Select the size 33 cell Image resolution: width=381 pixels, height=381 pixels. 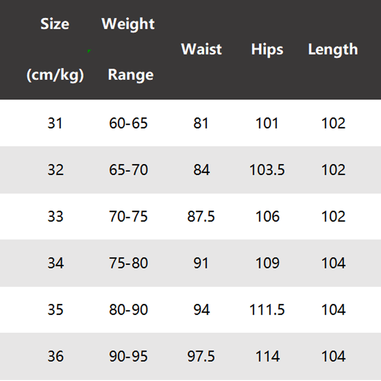(55, 217)
